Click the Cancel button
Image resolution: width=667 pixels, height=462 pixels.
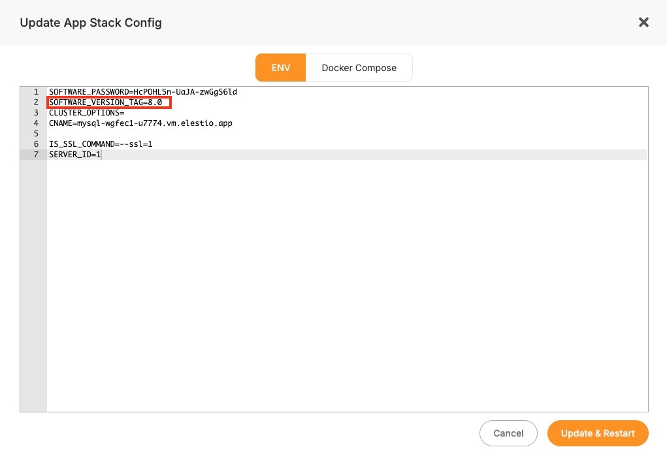[508, 433]
